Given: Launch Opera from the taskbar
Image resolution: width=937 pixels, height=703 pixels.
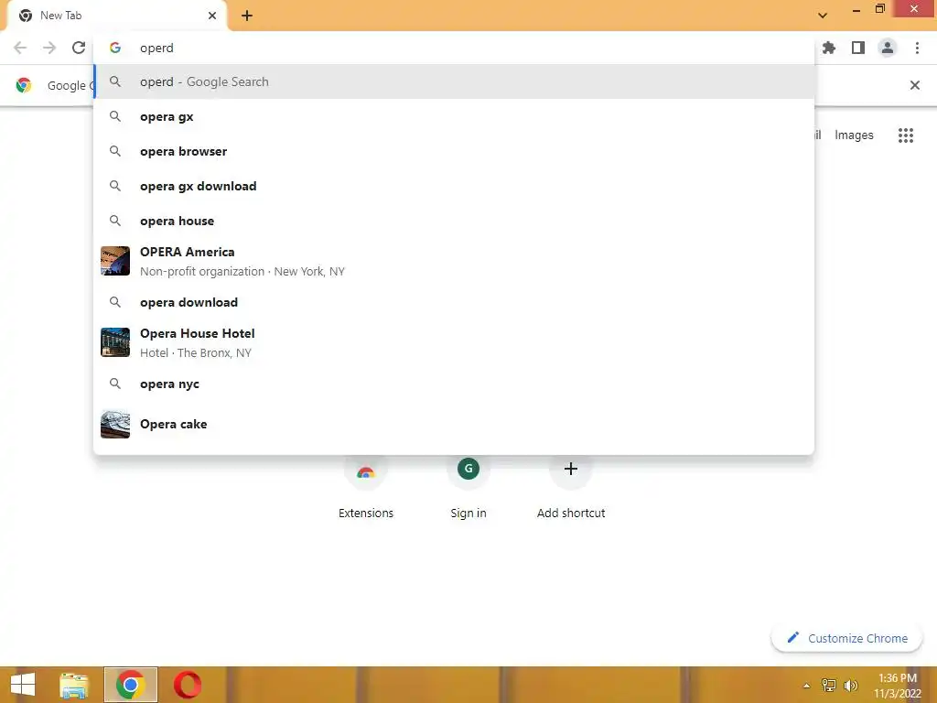Looking at the screenshot, I should click(x=187, y=685).
